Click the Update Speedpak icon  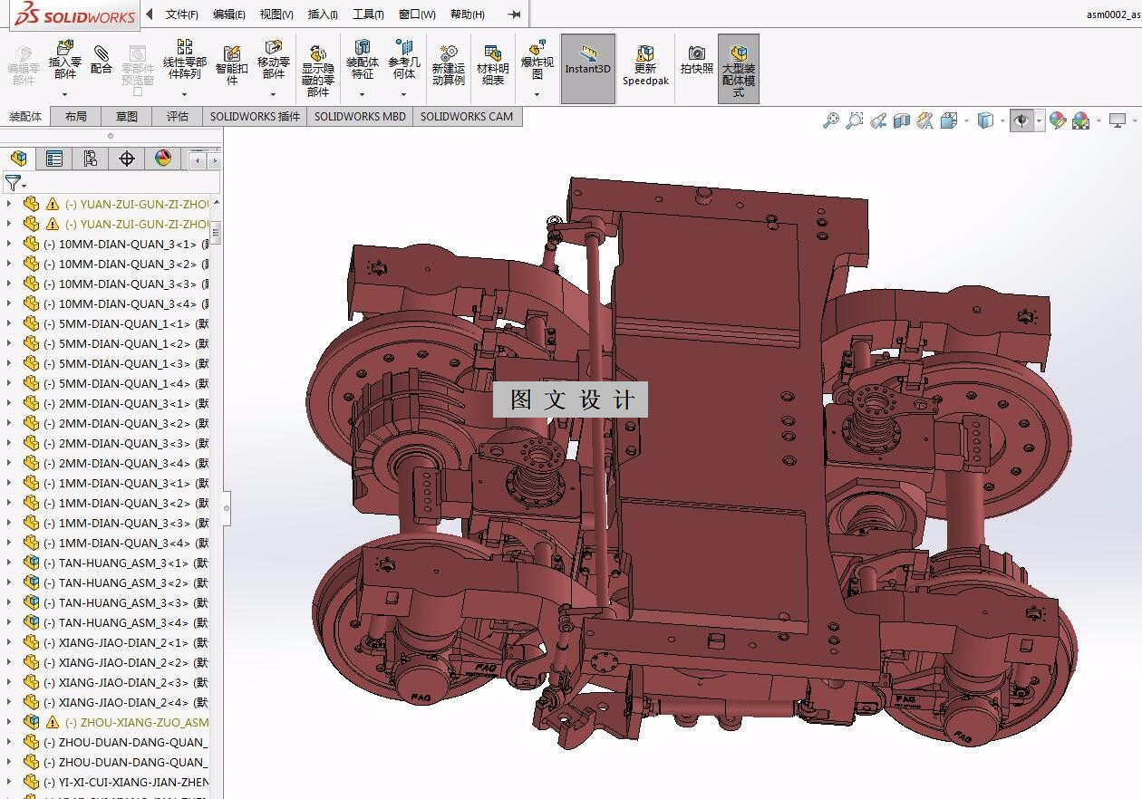645,65
